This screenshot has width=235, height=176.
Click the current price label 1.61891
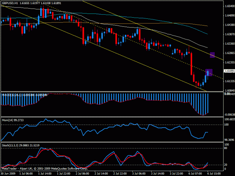tap(229, 71)
